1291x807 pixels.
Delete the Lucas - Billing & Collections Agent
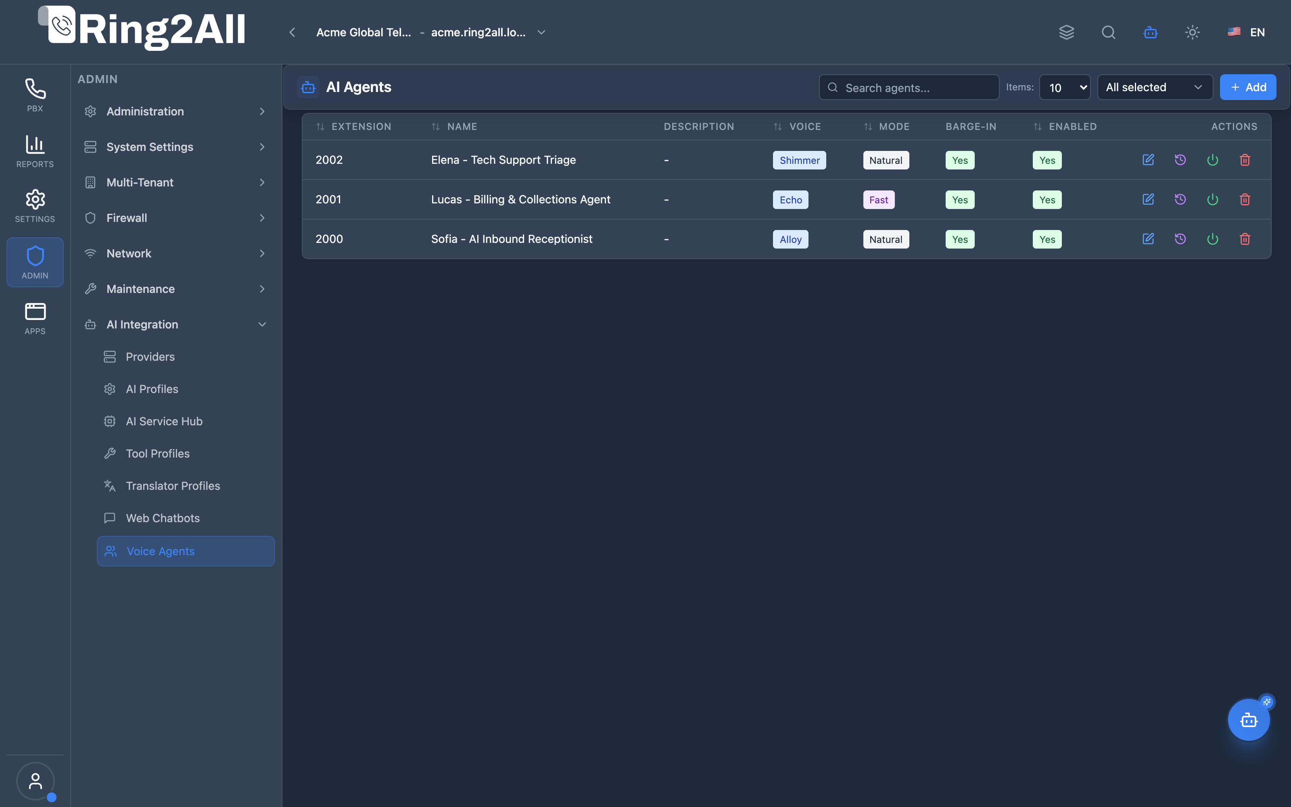1245,199
